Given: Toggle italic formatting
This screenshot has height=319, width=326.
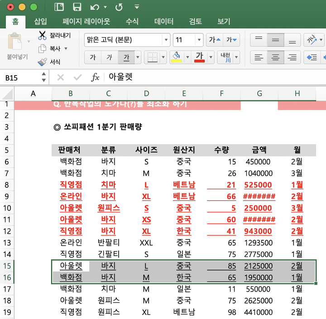Looking at the screenshot, I should pyautogui.click(x=110, y=57).
